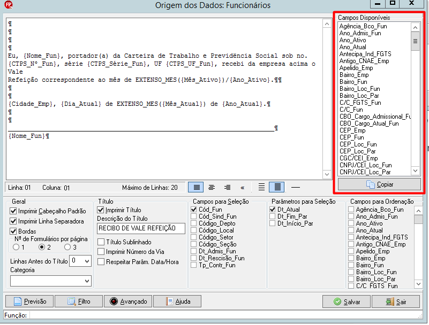Image resolution: width=429 pixels, height=325 pixels.
Task: Click Campos Disponíveis scrollbar up arrow
Action: click(x=415, y=27)
